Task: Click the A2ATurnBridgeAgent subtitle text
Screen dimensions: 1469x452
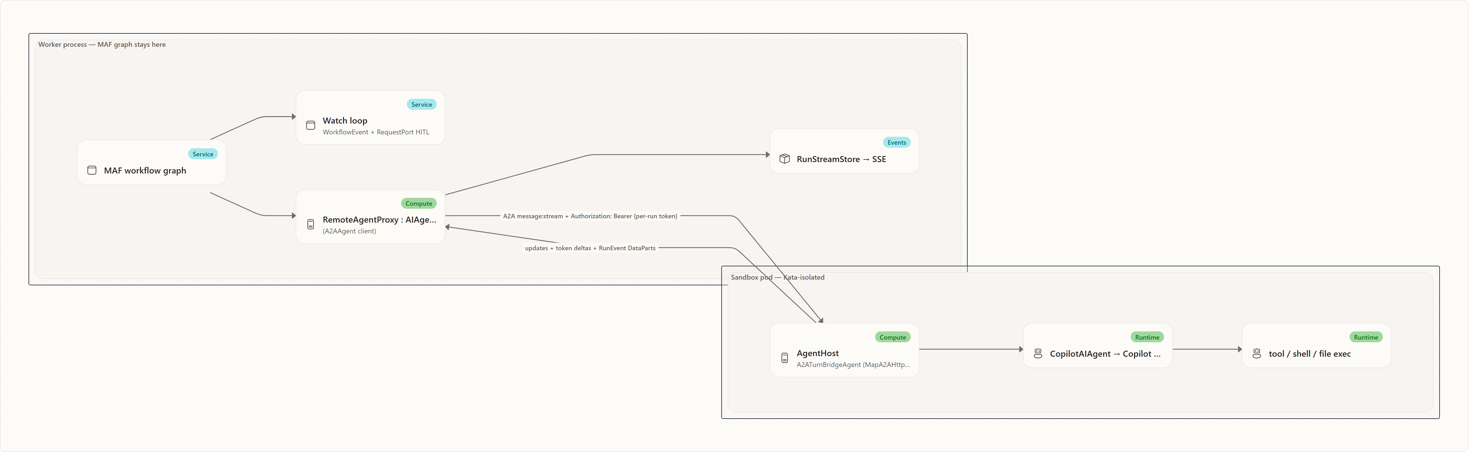Action: click(x=853, y=365)
